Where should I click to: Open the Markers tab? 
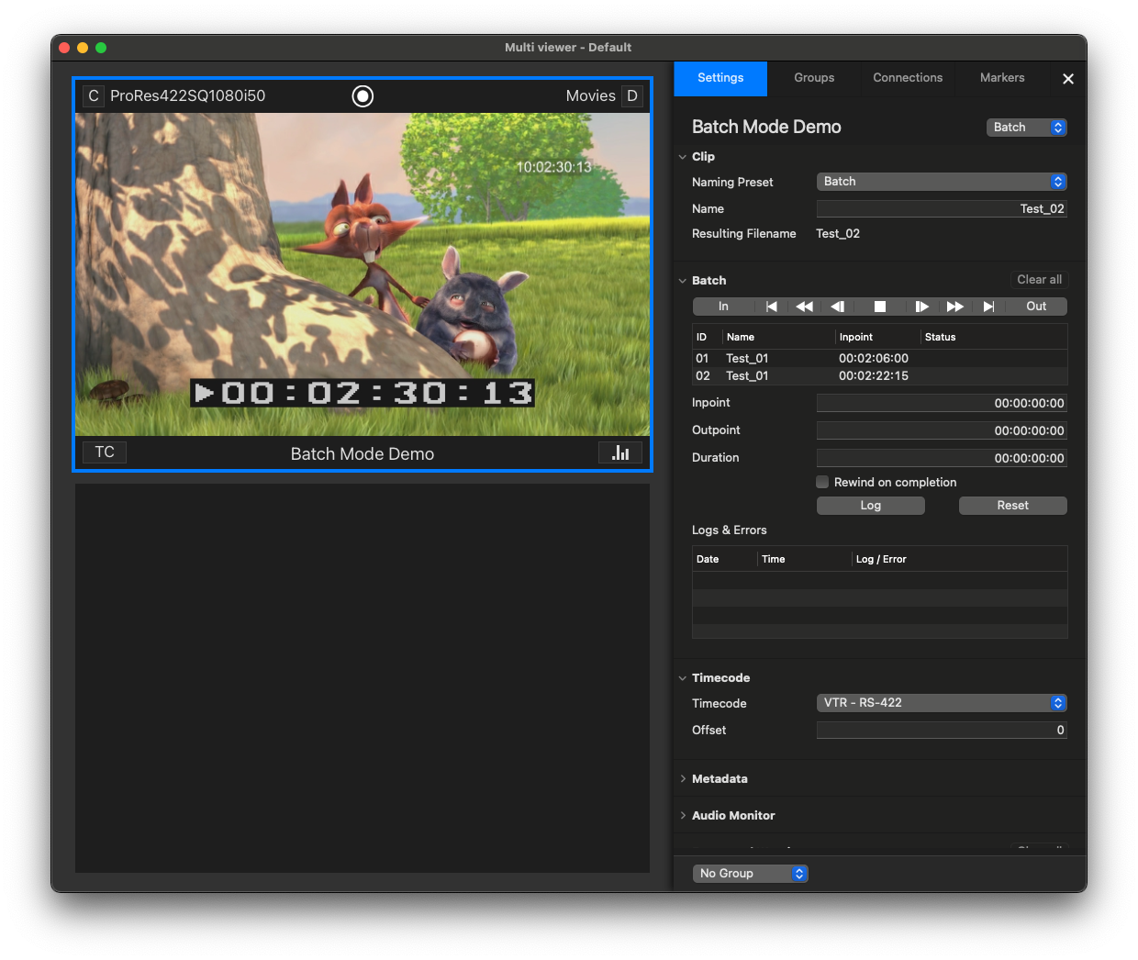pos(1002,78)
